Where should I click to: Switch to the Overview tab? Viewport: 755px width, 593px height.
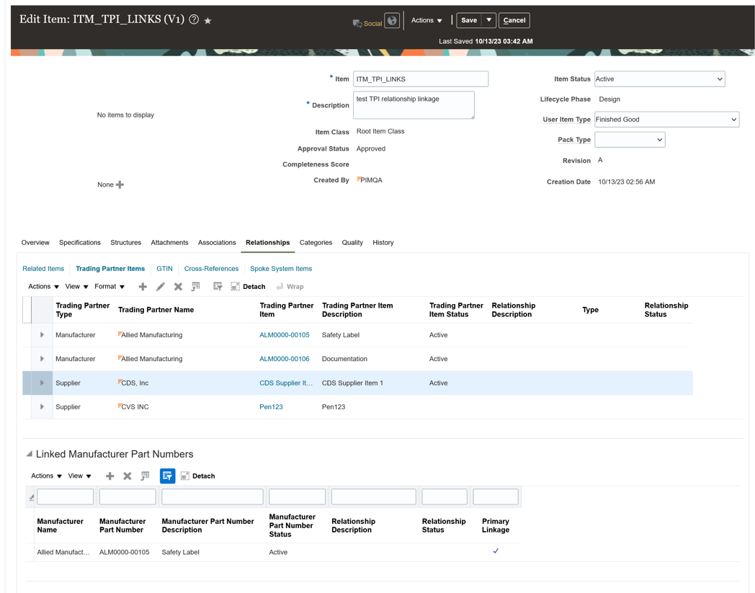[x=35, y=243]
